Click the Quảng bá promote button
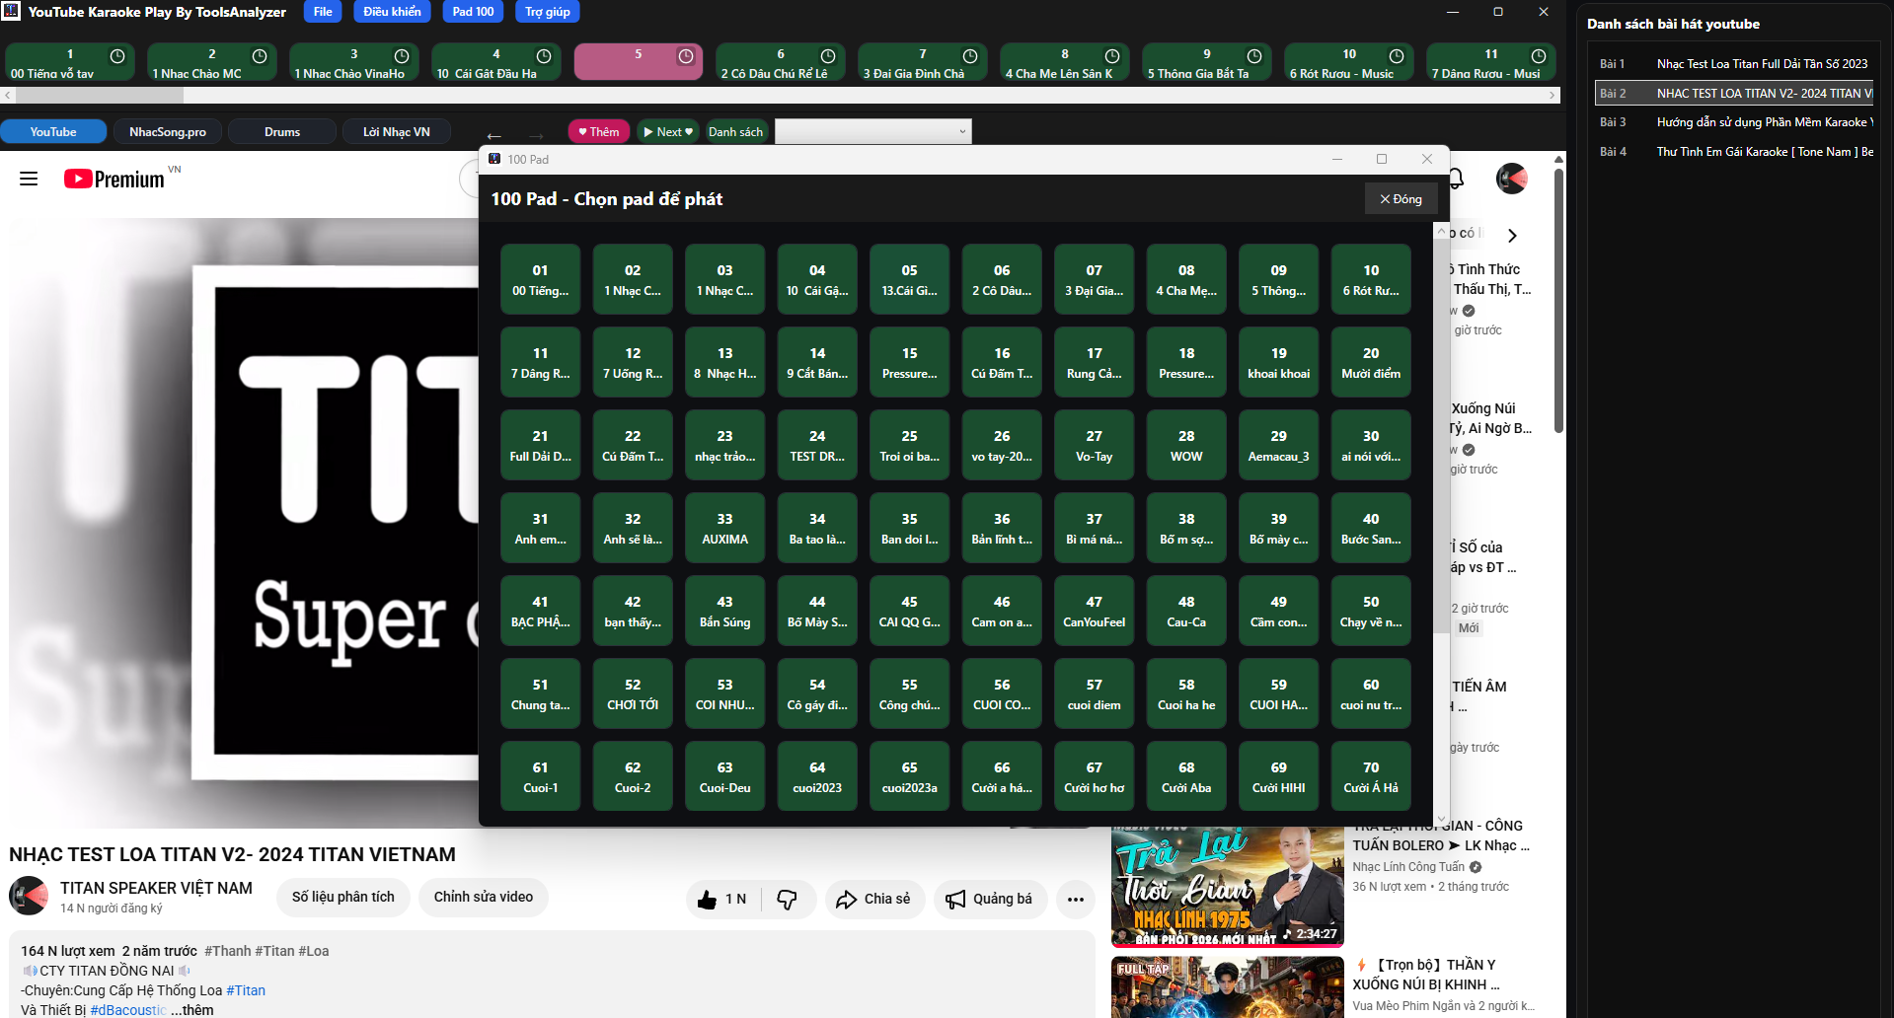This screenshot has height=1018, width=1894. [x=990, y=899]
